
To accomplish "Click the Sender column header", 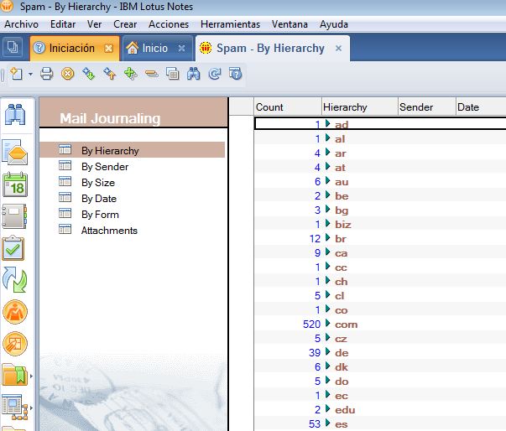I will coord(427,107).
